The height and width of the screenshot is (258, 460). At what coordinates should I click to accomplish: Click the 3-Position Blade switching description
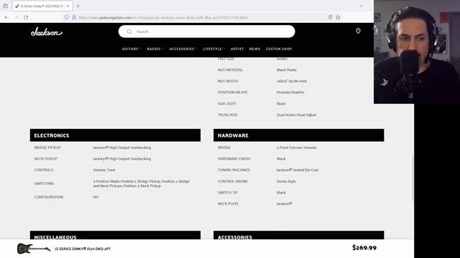pyautogui.click(x=142, y=183)
